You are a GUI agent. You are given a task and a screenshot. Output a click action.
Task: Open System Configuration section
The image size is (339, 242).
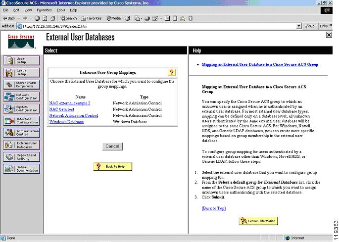[x=21, y=108]
